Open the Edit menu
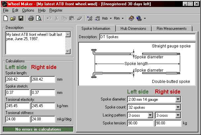The image size is (201, 135). [15, 10]
